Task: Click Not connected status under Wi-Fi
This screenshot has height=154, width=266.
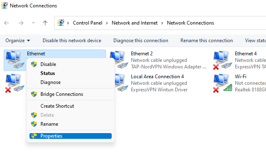Action: pos(250,83)
